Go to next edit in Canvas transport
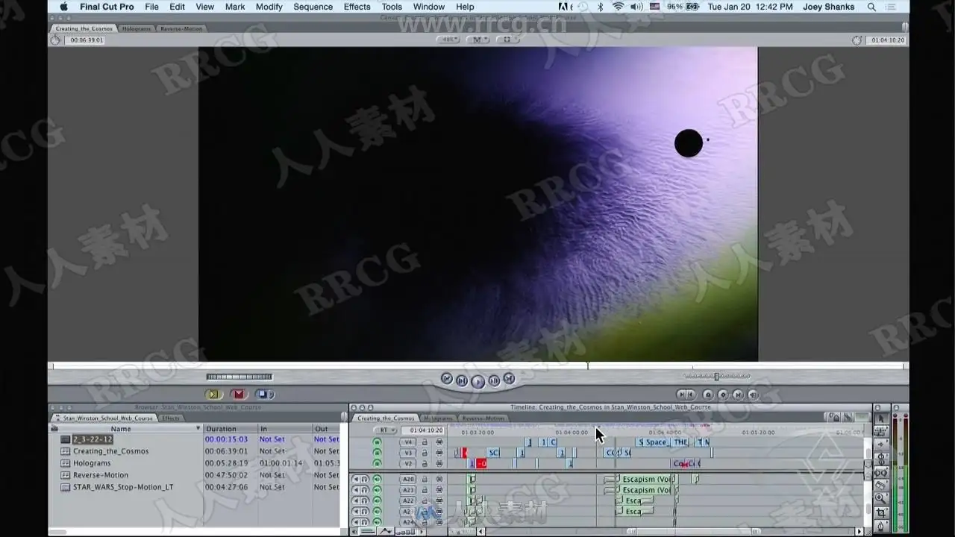Viewport: 955px width, 537px height. click(x=509, y=379)
